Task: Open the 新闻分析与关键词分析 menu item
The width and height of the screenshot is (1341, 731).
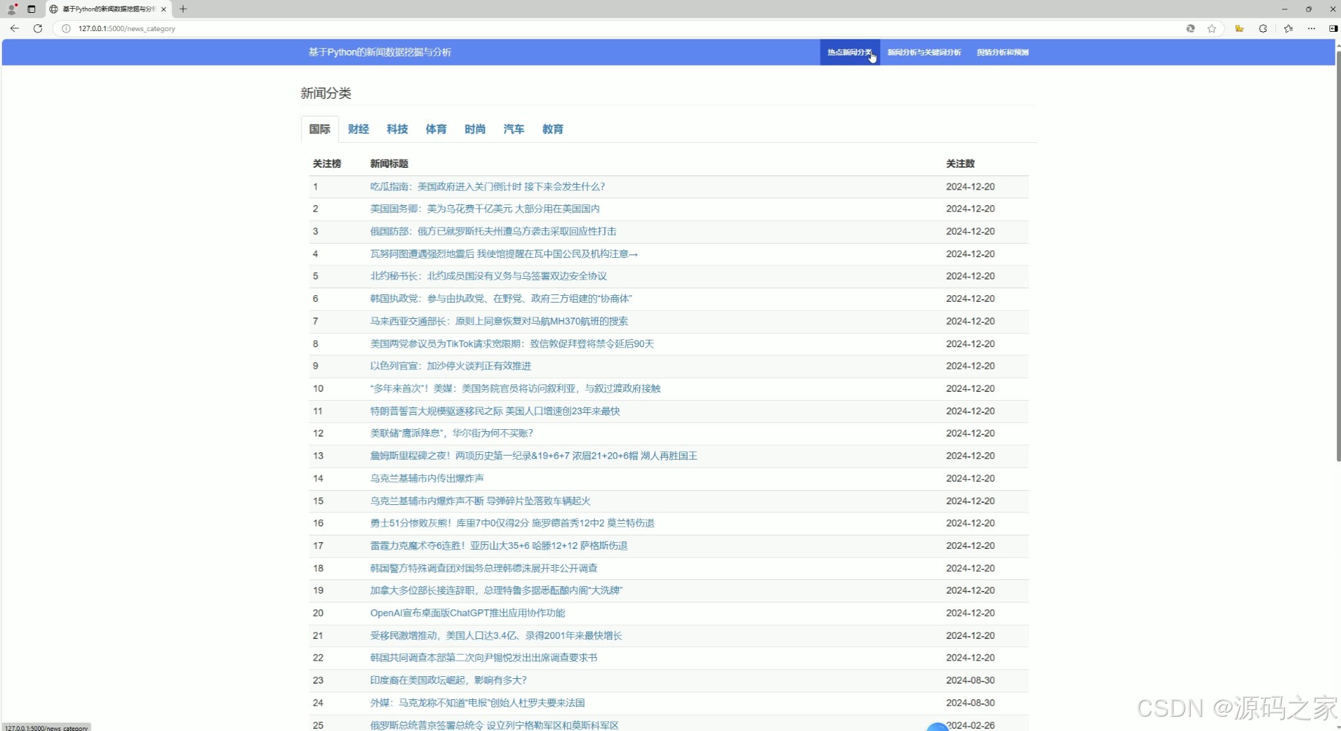Action: click(924, 52)
